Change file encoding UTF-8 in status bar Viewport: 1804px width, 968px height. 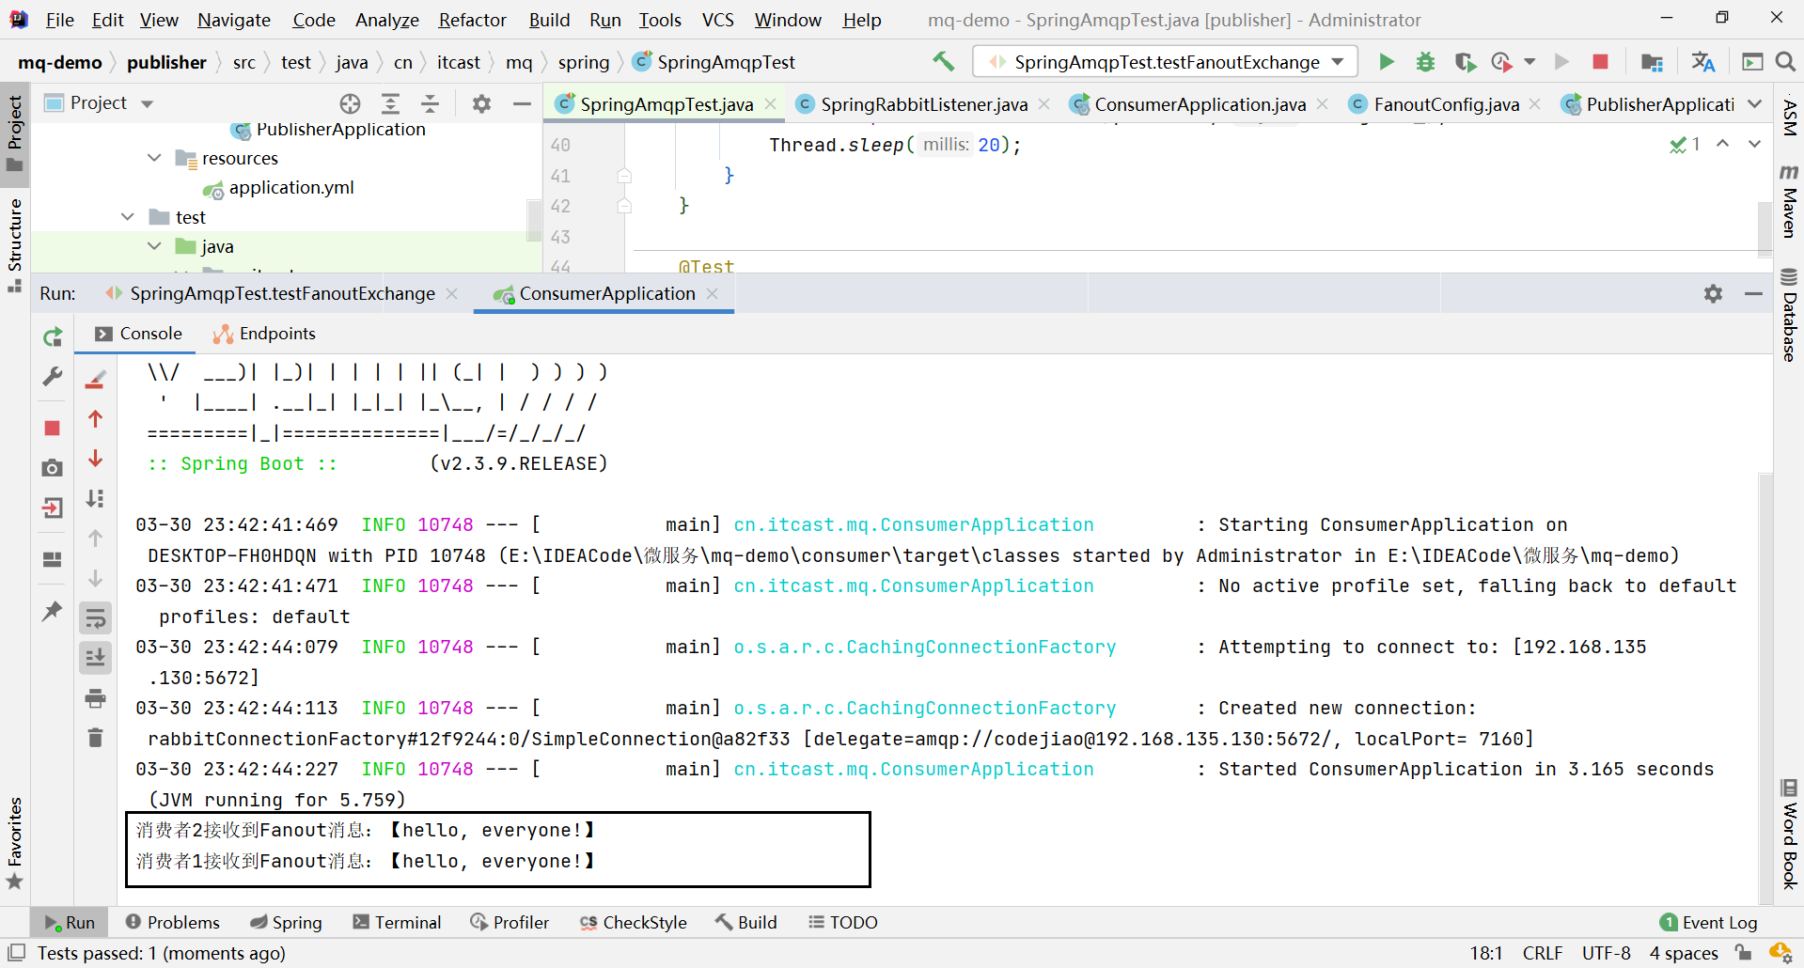click(x=1606, y=953)
